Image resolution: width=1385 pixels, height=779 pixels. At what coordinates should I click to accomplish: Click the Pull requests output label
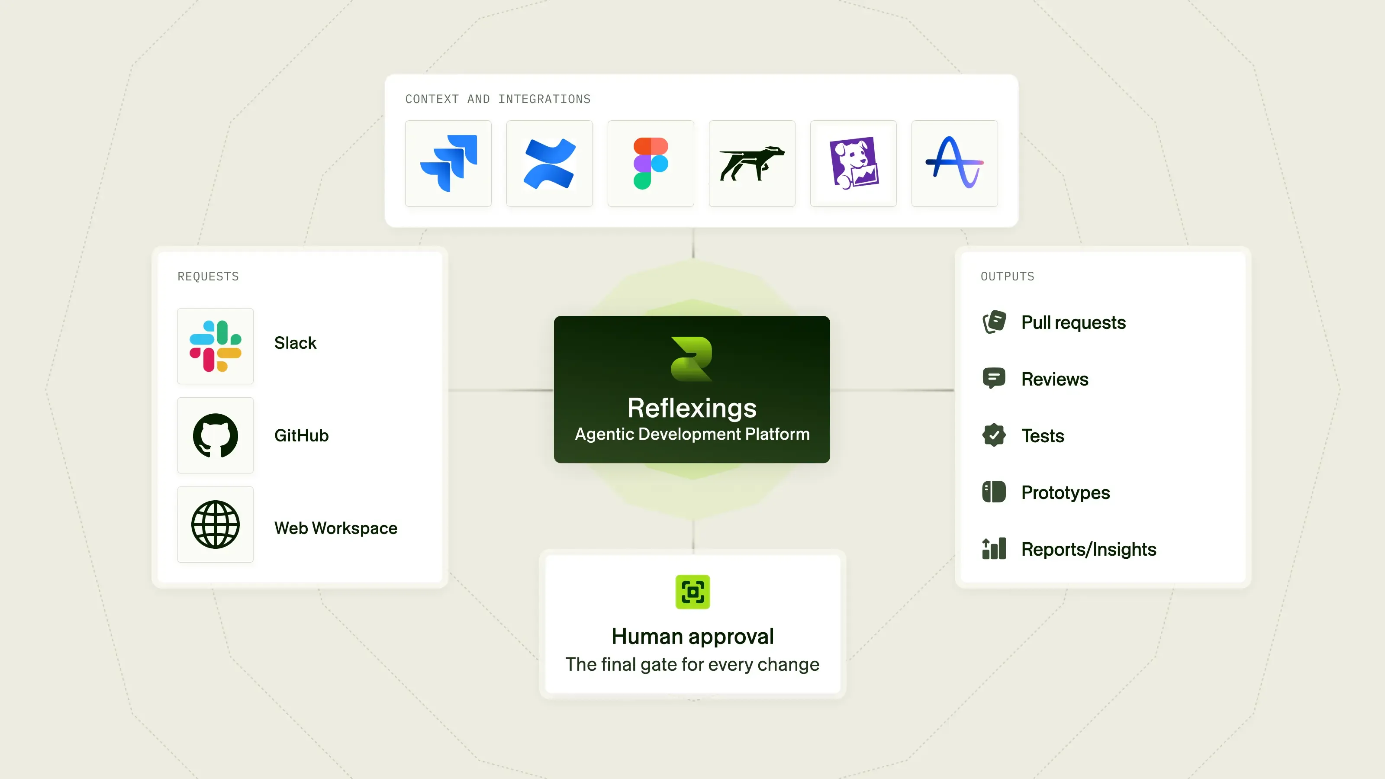tap(1073, 322)
